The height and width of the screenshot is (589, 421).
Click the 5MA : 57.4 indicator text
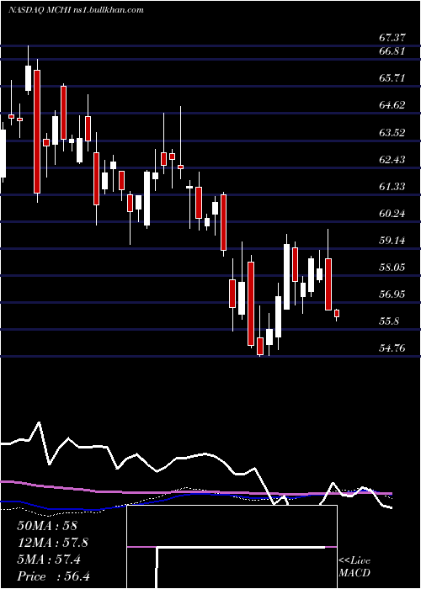coord(49,560)
